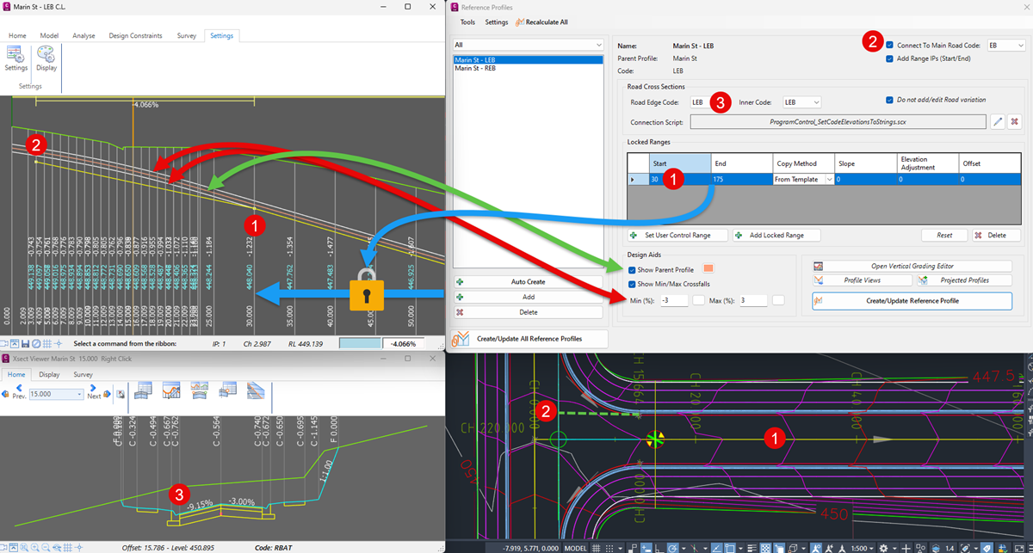Screen dimensions: 1033x553
Task: Click third profile icon in Xsect Viewer ribbon
Action: tap(200, 390)
